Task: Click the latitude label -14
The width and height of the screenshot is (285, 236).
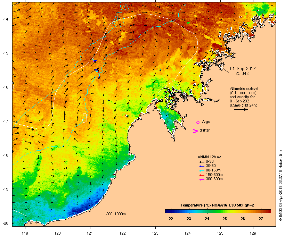Action: (5, 19)
